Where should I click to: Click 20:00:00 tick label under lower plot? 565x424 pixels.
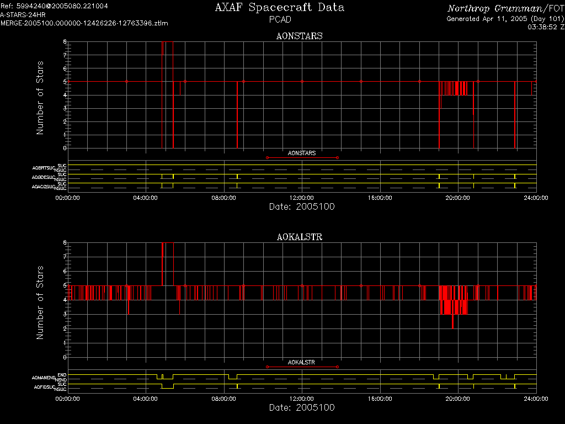tap(457, 399)
